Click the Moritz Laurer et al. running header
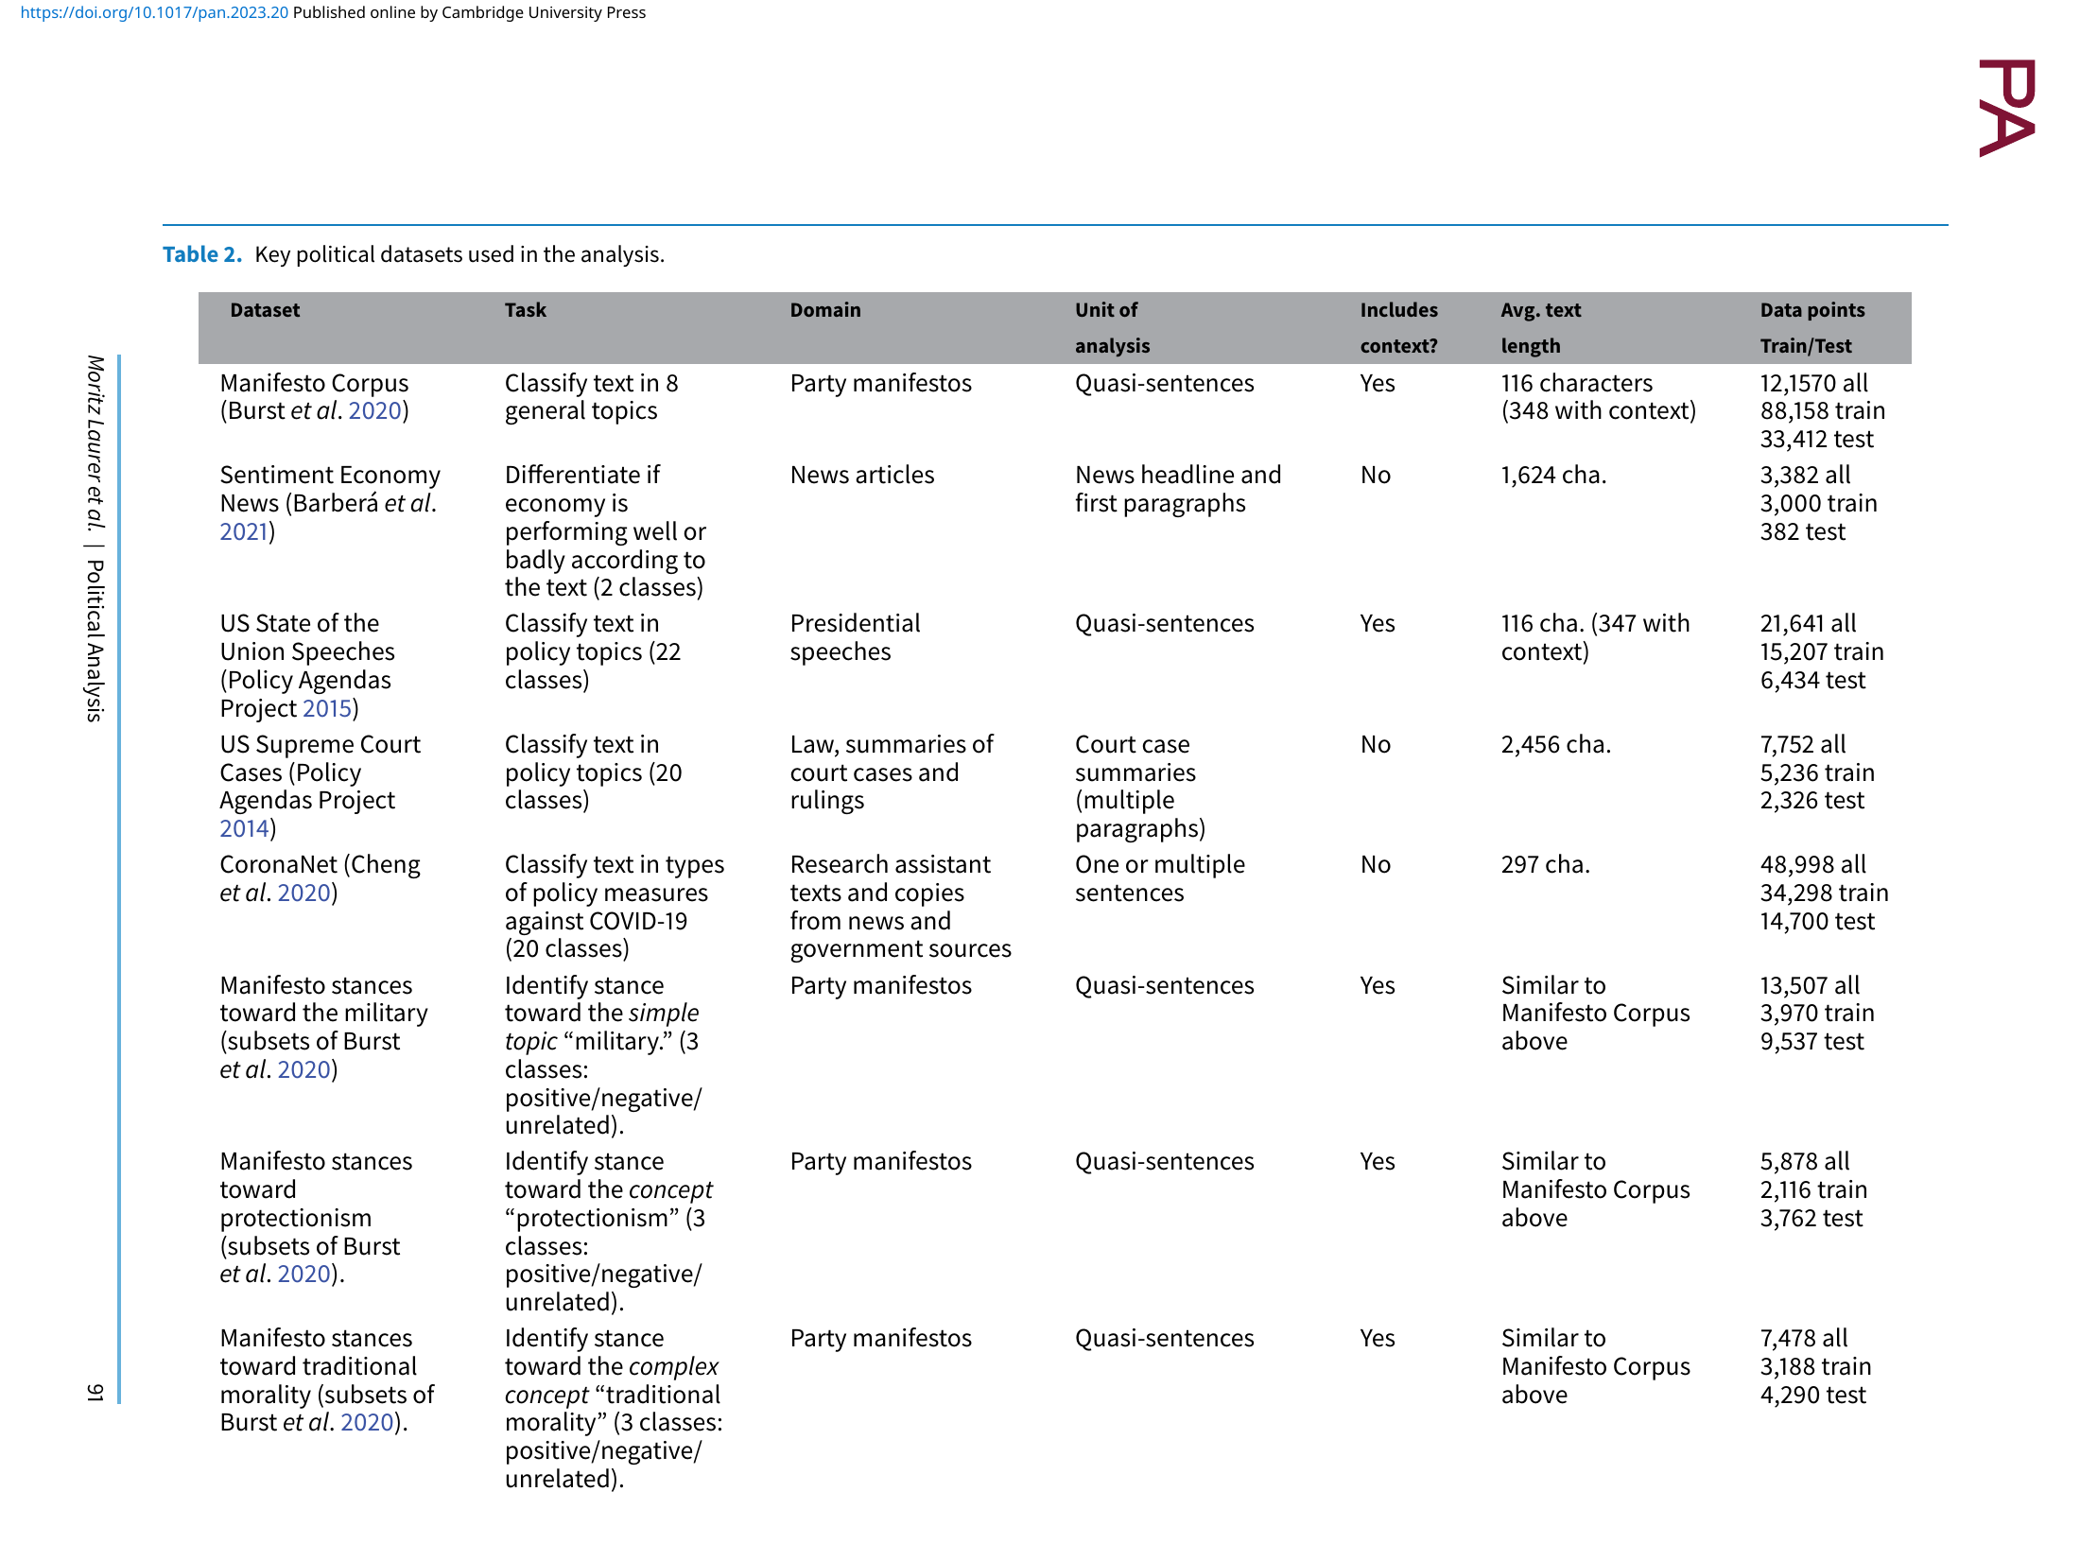The image size is (2080, 1561). (95, 442)
